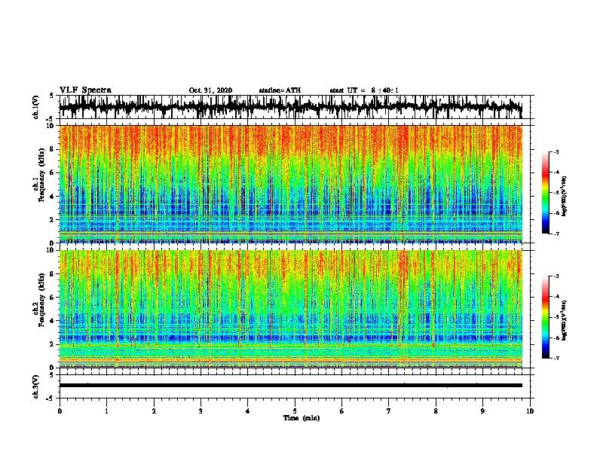Click the "4" kHz tick on ch.2 axis
The width and height of the screenshot is (597, 461).
53,321
